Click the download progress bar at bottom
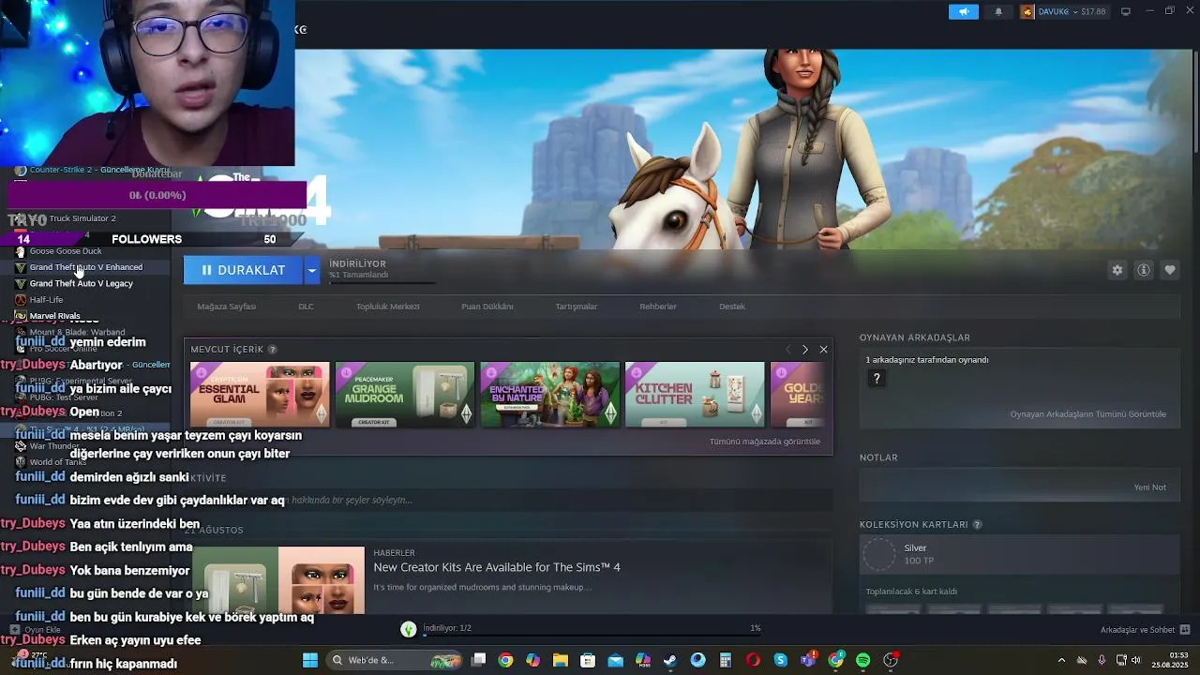This screenshot has width=1200, height=675. 591,635
